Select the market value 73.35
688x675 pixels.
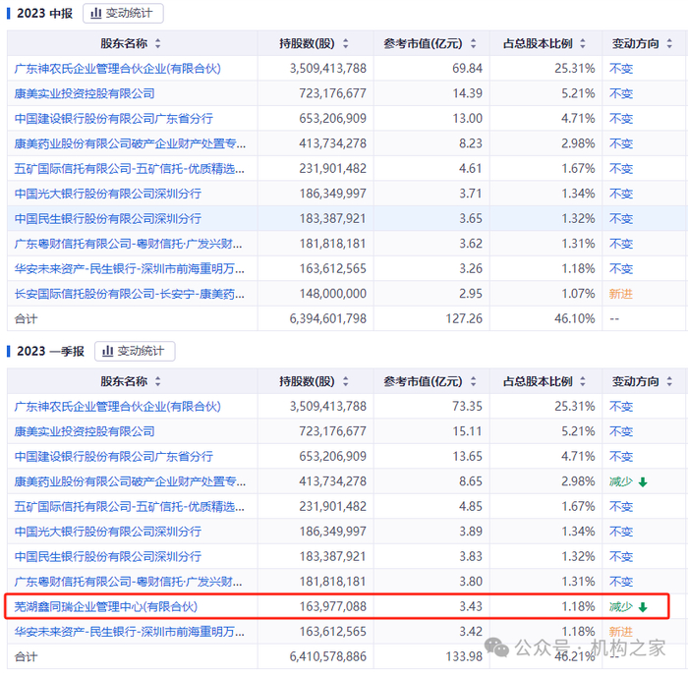coord(467,407)
